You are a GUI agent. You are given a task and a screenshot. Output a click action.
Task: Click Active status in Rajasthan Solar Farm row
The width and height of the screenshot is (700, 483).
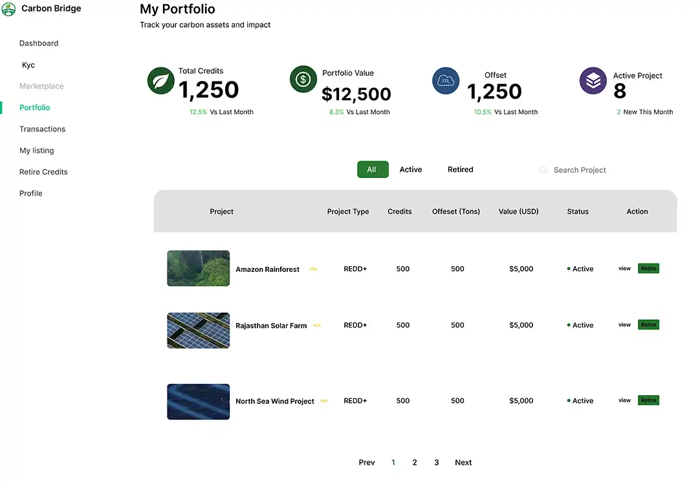click(x=580, y=325)
